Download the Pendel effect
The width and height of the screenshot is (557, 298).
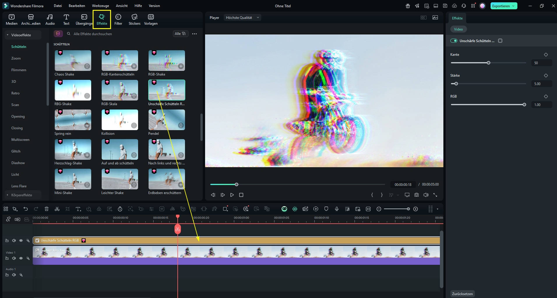coord(181,125)
